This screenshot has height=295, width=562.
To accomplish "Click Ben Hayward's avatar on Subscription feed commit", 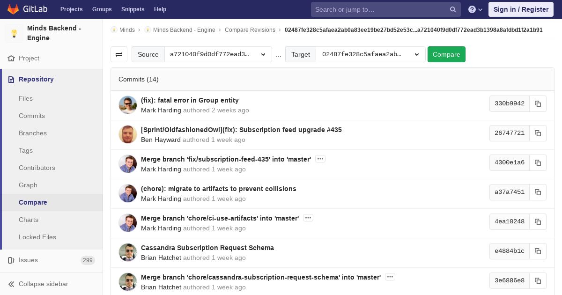I will [128, 134].
